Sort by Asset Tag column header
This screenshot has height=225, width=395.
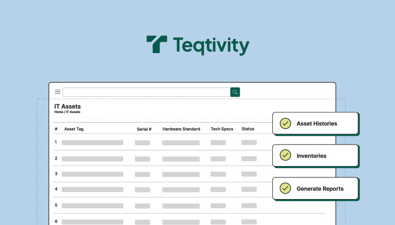[74, 129]
